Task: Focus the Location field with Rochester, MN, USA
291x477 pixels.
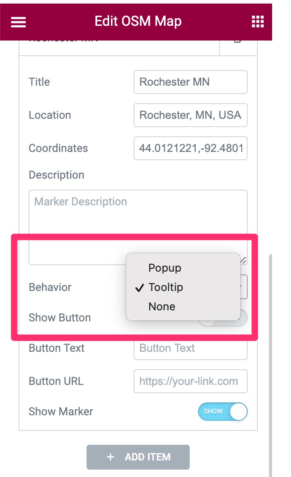Action: coord(190,115)
